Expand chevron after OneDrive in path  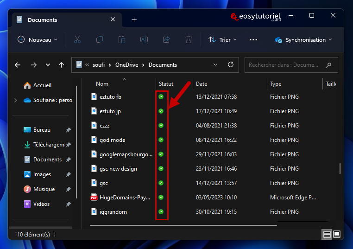click(143, 65)
